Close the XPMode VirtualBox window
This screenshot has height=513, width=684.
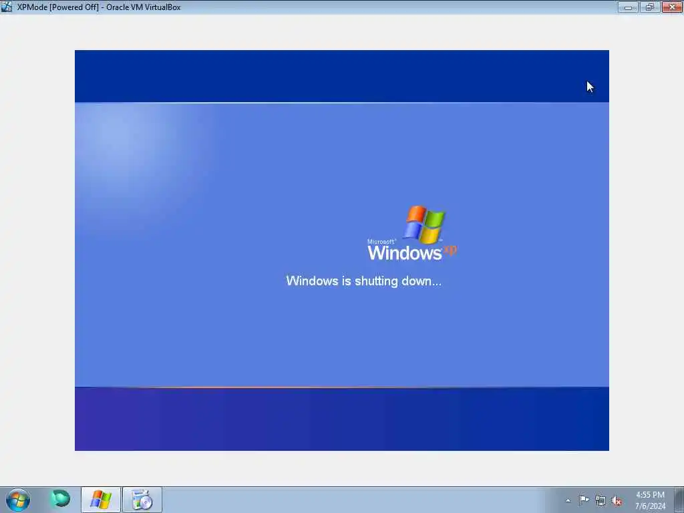672,7
